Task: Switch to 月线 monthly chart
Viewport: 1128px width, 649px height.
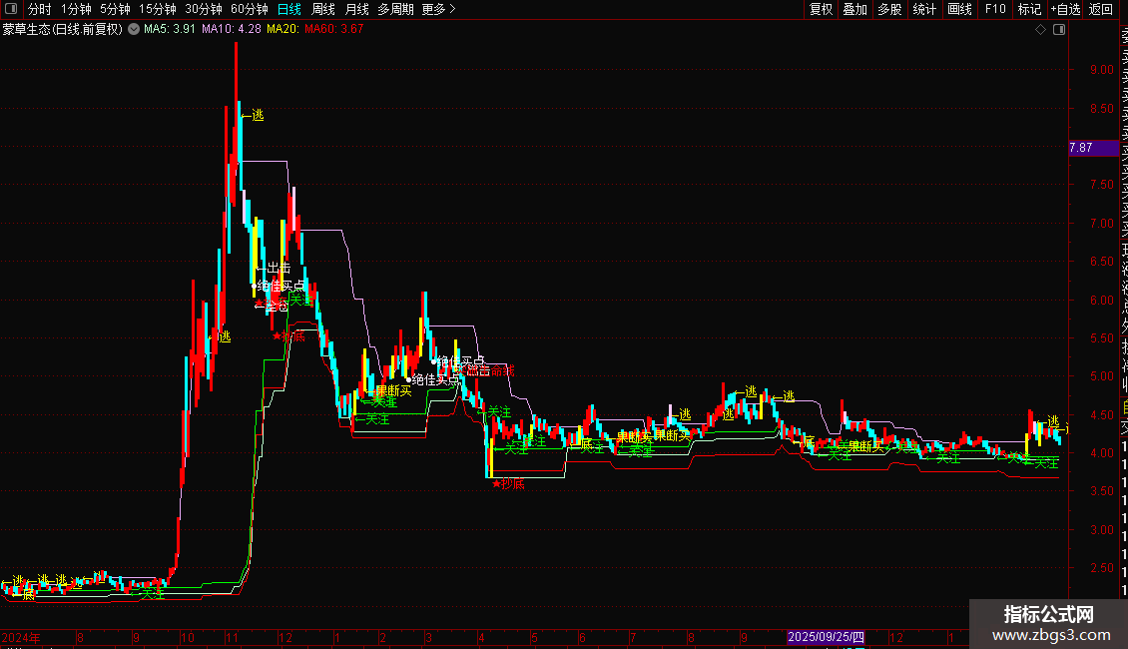Action: [356, 9]
